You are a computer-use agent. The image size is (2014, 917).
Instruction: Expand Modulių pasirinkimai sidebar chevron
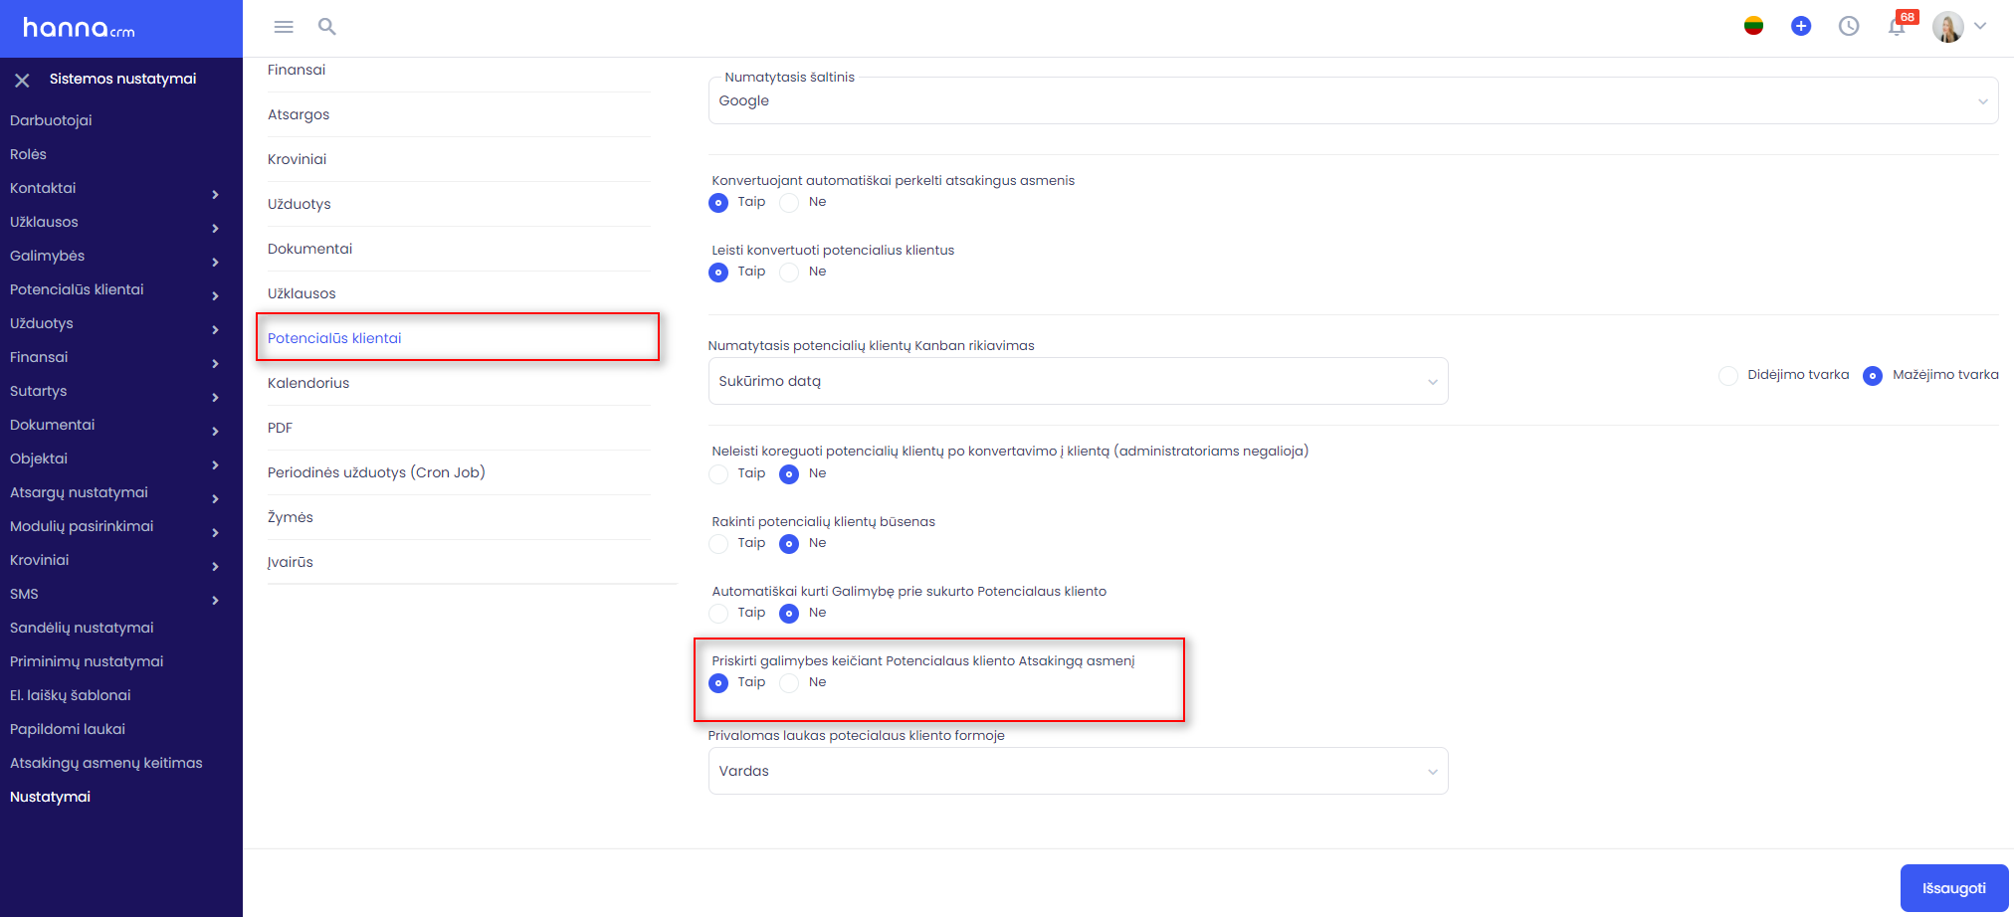tap(215, 532)
